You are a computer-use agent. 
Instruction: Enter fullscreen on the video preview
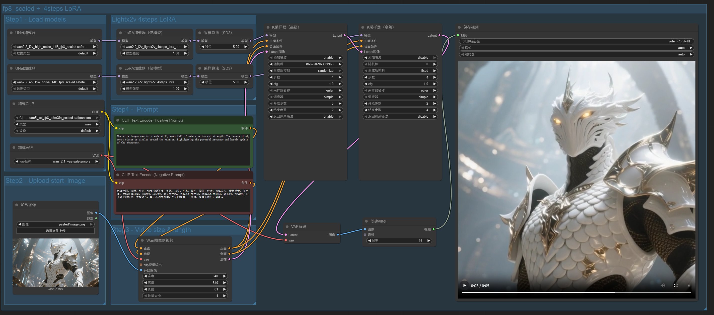[x=676, y=286]
